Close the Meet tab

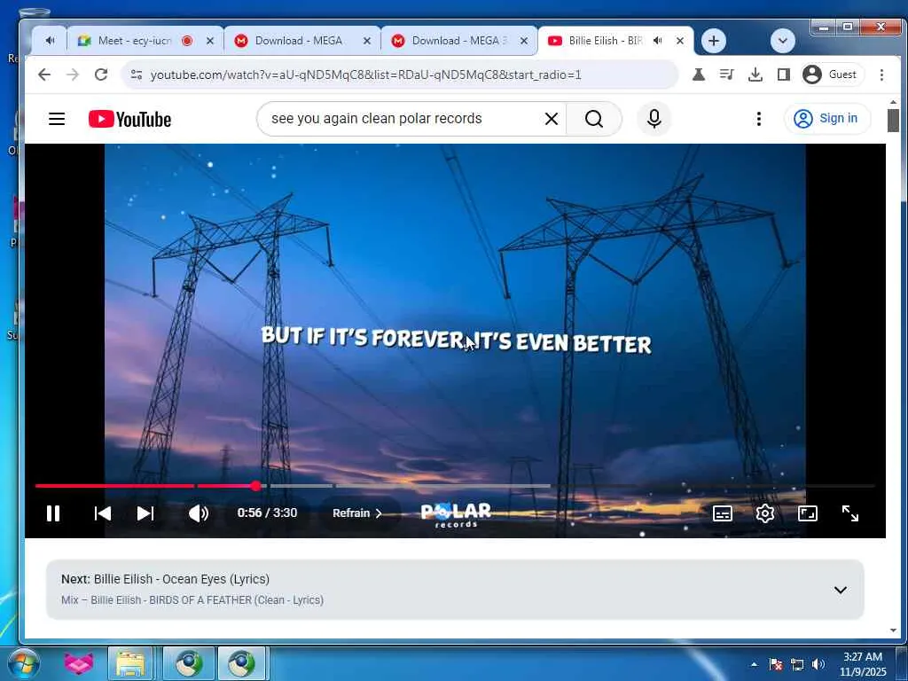210,41
